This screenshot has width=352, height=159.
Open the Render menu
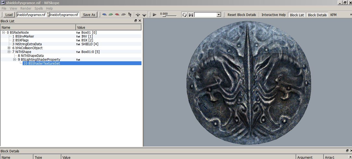point(26,9)
